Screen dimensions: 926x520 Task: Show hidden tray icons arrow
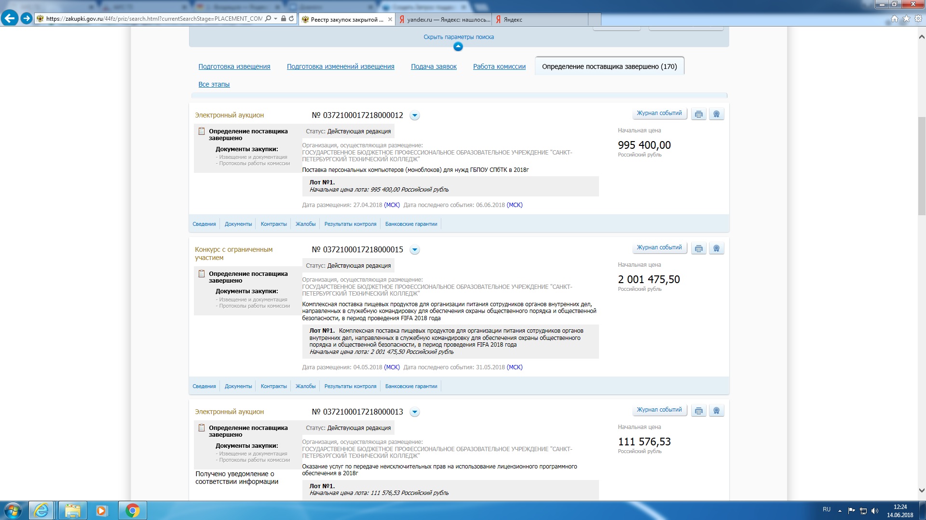coord(840,510)
